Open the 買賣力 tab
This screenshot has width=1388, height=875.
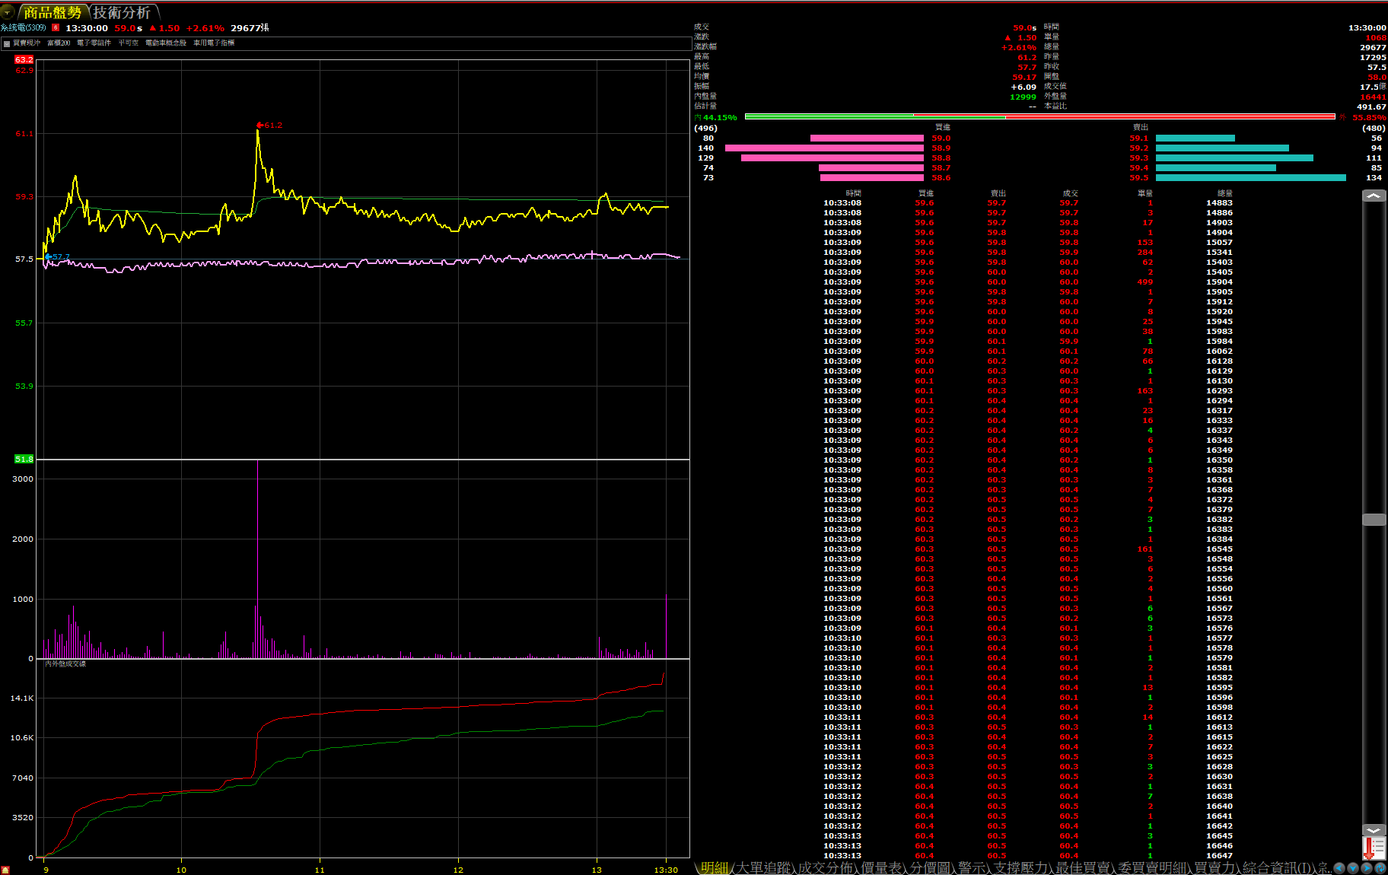tap(1214, 867)
